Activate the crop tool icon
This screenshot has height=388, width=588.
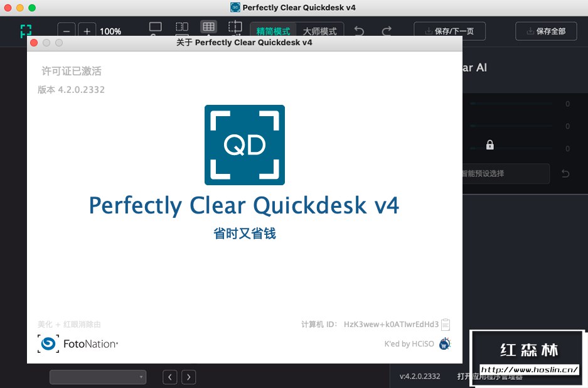point(235,28)
